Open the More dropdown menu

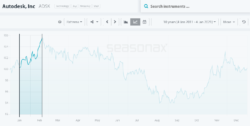point(229,22)
